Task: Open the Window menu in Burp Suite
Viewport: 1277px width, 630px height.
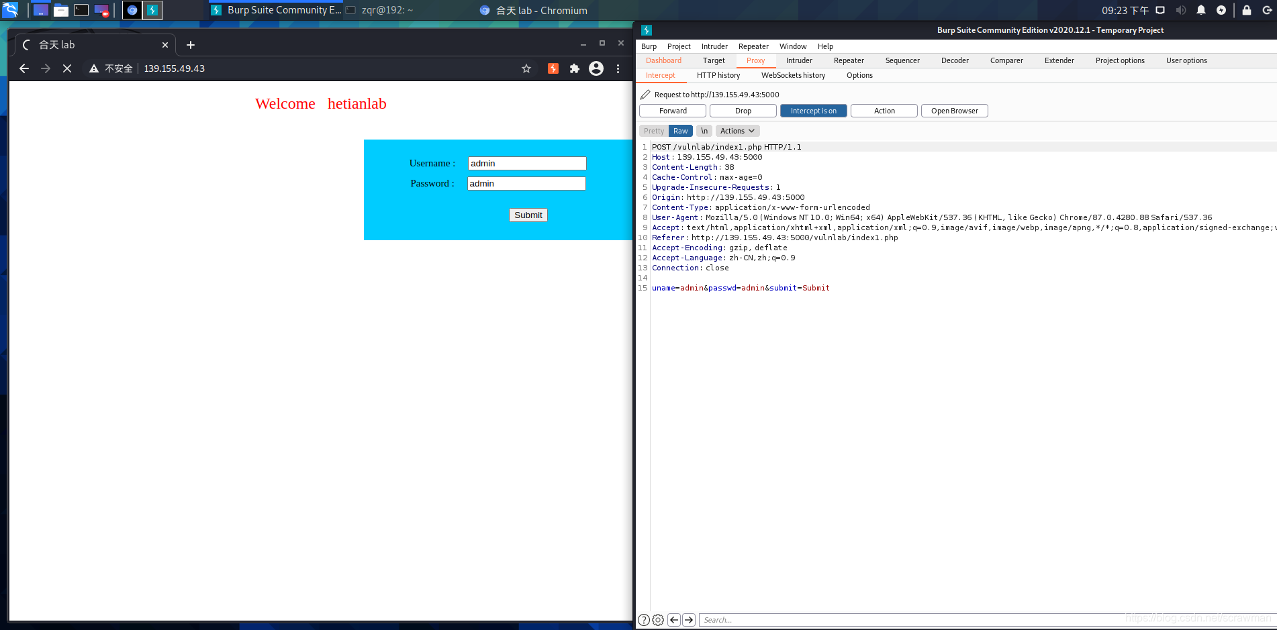Action: click(x=793, y=46)
